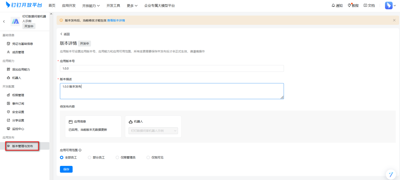Expand the robot selection dropdown under 机器人
400x180 pixels.
175,130
